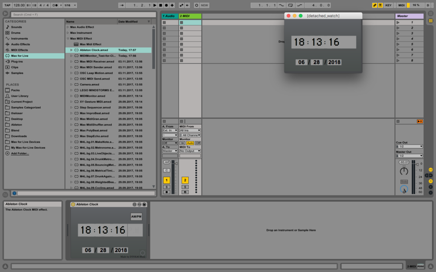Collapse the Max MIDI Effect folder
This screenshot has height=272, width=436.
pos(68,39)
